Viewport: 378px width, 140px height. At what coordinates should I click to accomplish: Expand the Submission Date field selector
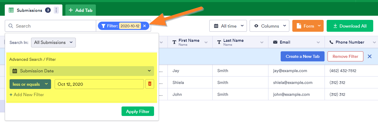pyautogui.click(x=82, y=71)
